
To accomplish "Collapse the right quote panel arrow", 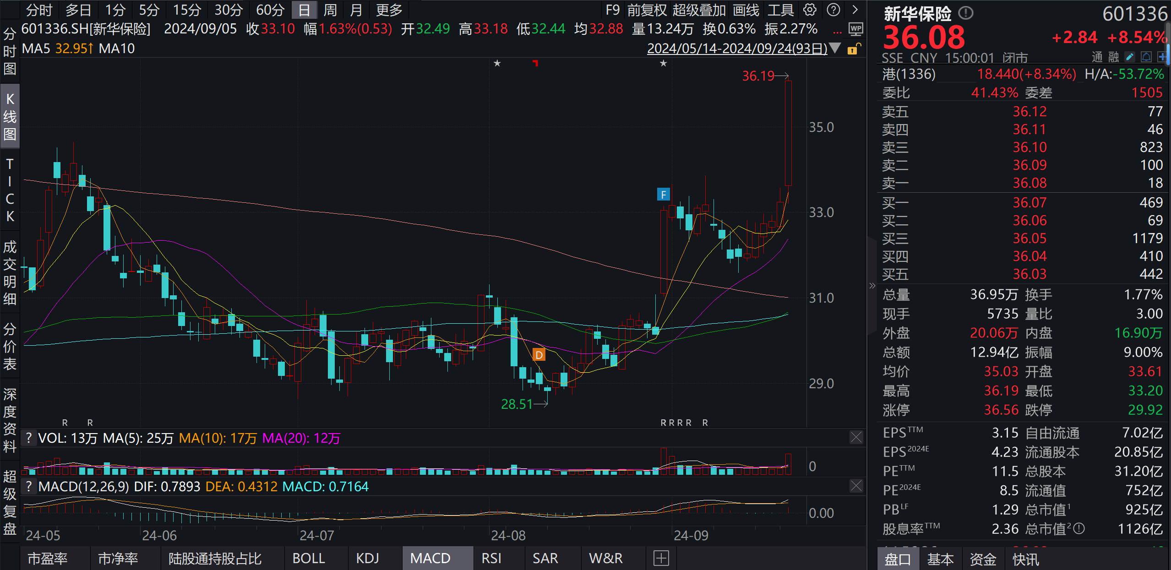I will (872, 286).
